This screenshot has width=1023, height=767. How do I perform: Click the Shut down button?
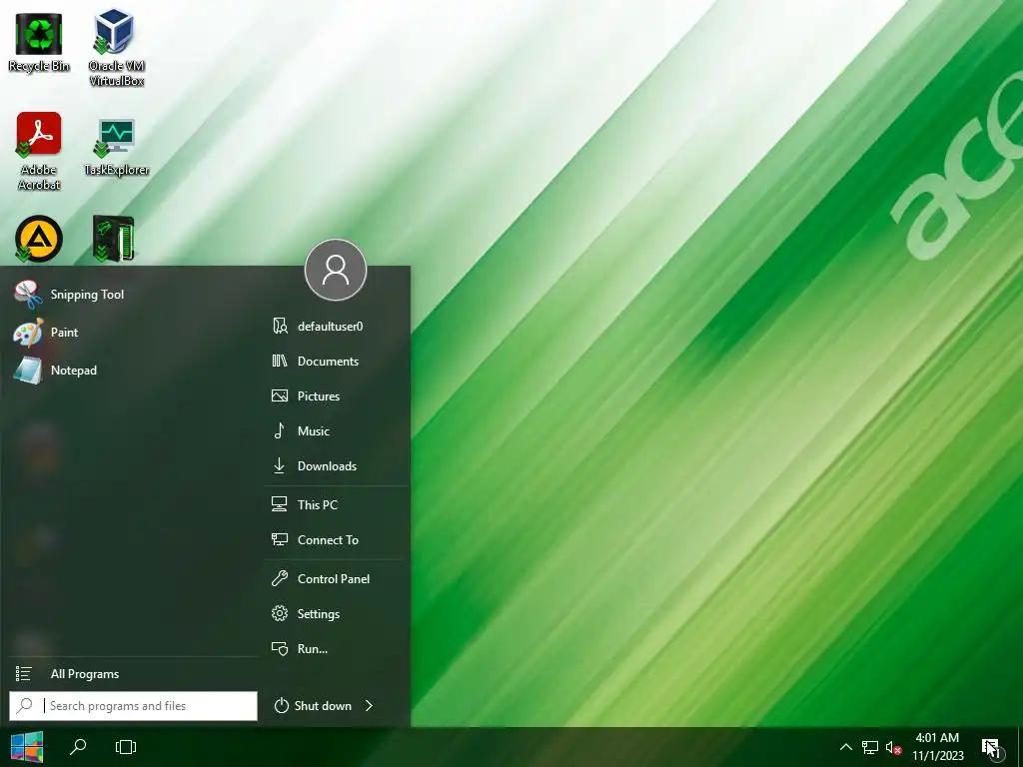point(313,706)
